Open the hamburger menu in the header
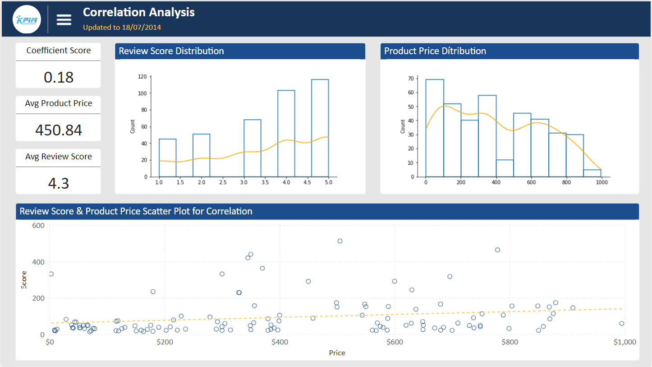The width and height of the screenshot is (652, 367). (x=64, y=19)
